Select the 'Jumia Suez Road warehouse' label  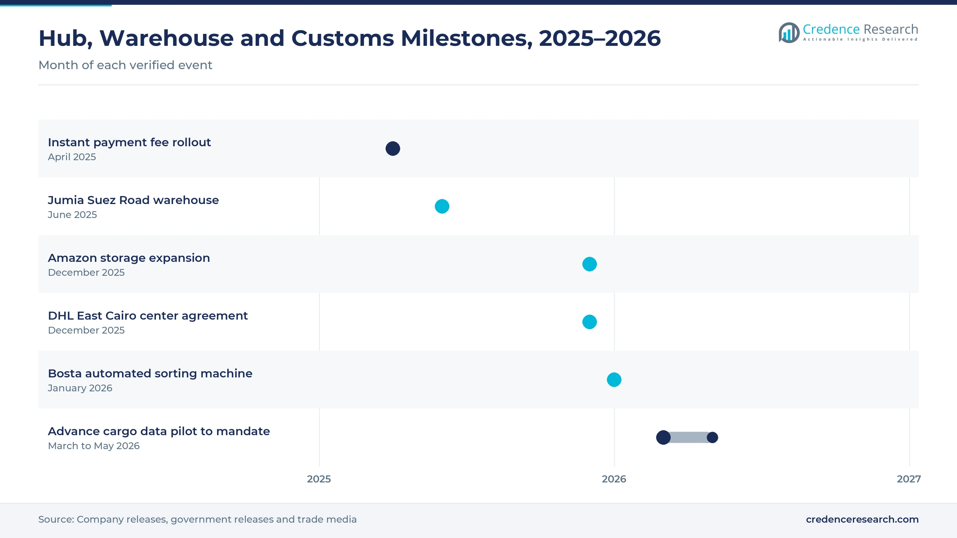point(133,200)
